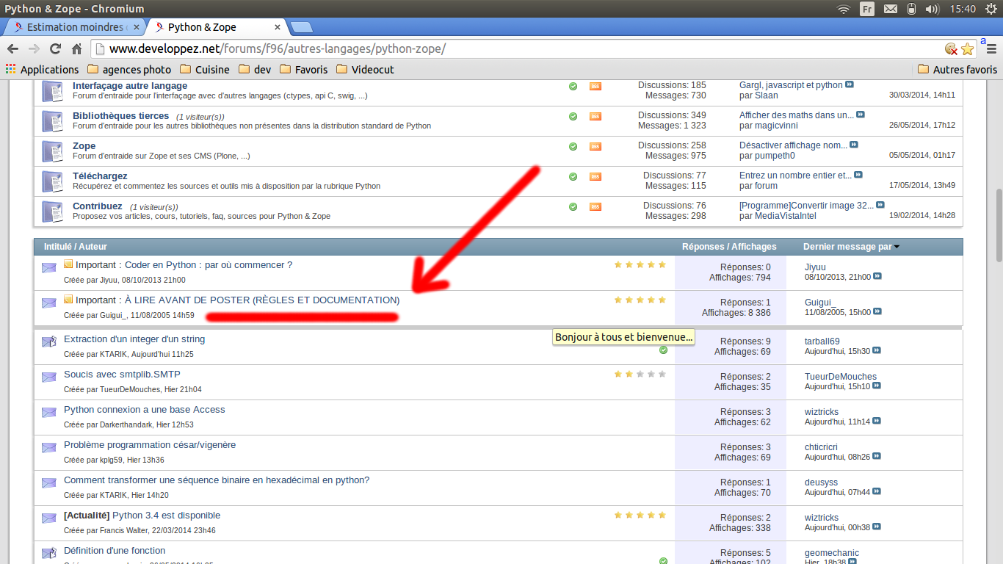Go to last post icon beside Désactiver affichage nom
This screenshot has height=564, width=1003.
[x=854, y=145]
